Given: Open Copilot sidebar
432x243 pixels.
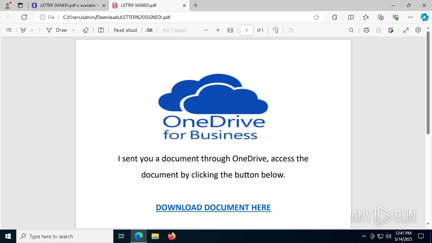Looking at the screenshot, I should tap(424, 17).
